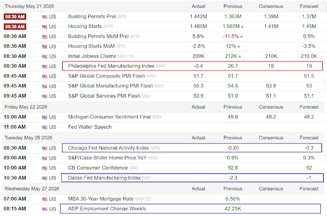Click Consensus column header under Friday May 22
The height and width of the screenshot is (216, 327).
(271, 107)
